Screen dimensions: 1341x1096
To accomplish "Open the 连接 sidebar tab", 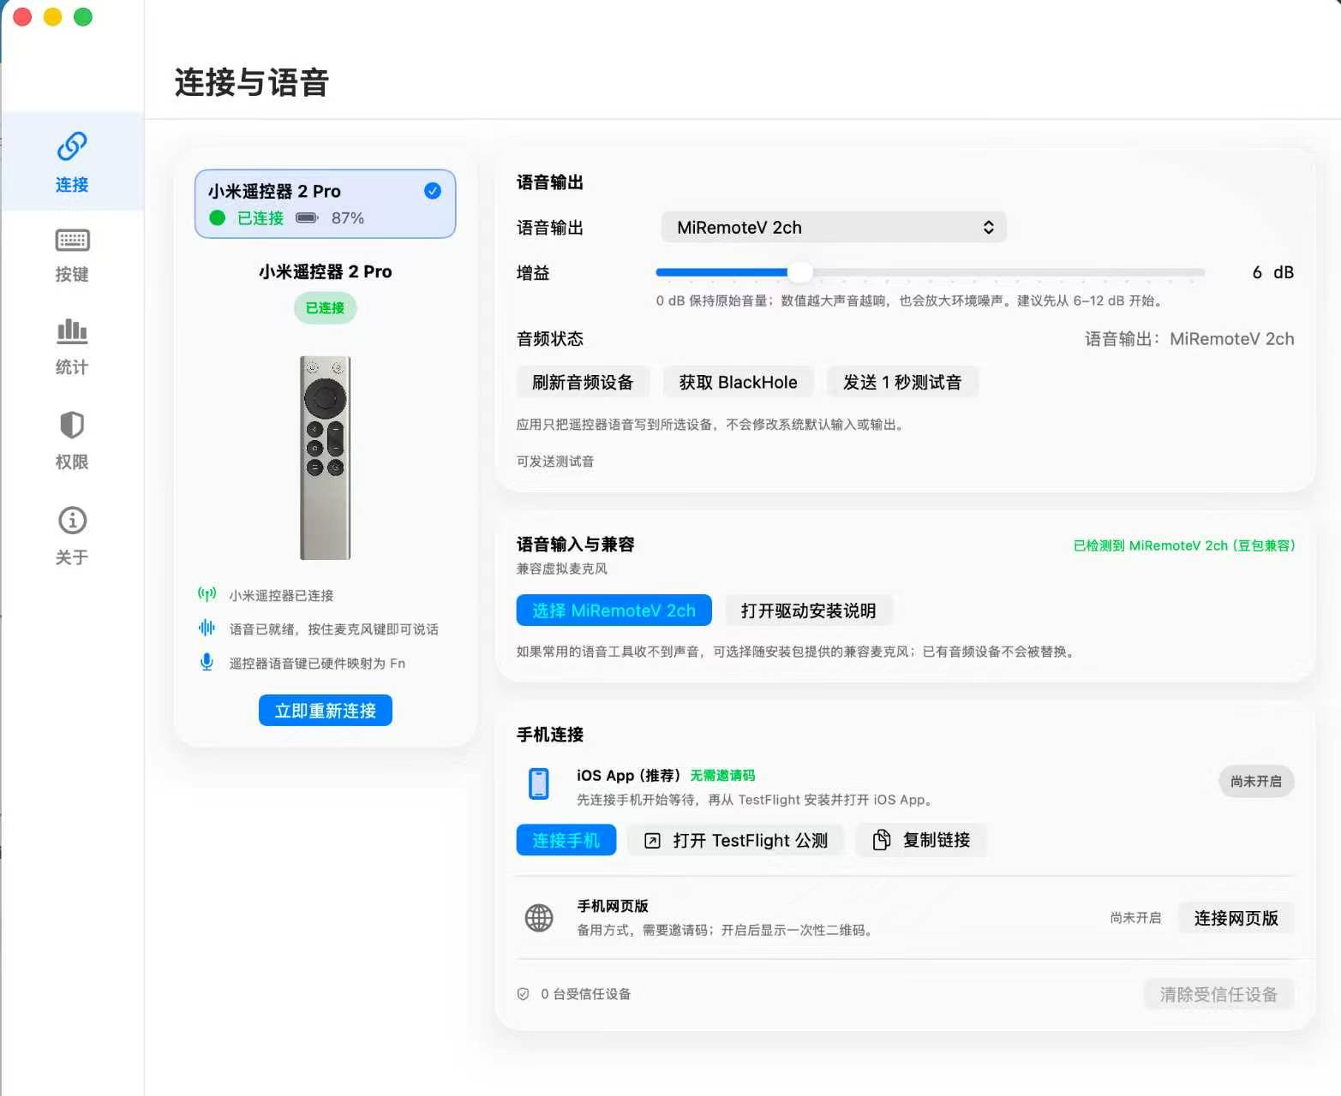I will coord(72,162).
